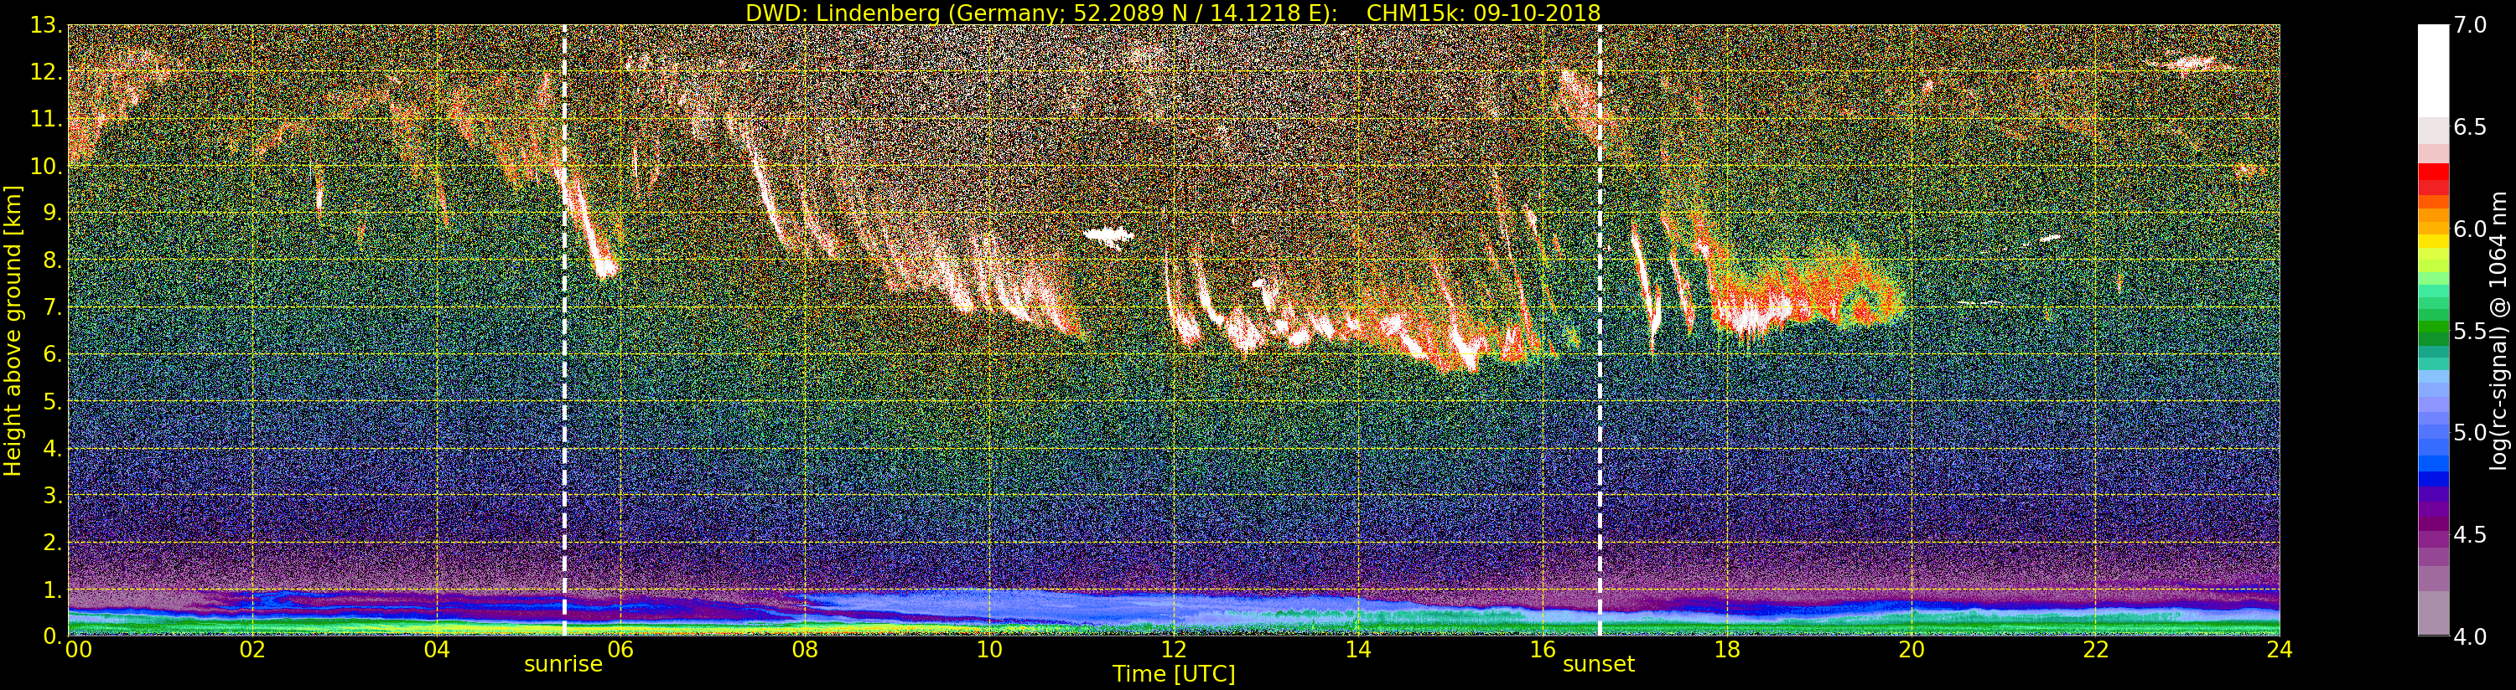Screen dimensions: 2516x690
Task: Click the "9." height tick on y-axis
Action: point(52,214)
